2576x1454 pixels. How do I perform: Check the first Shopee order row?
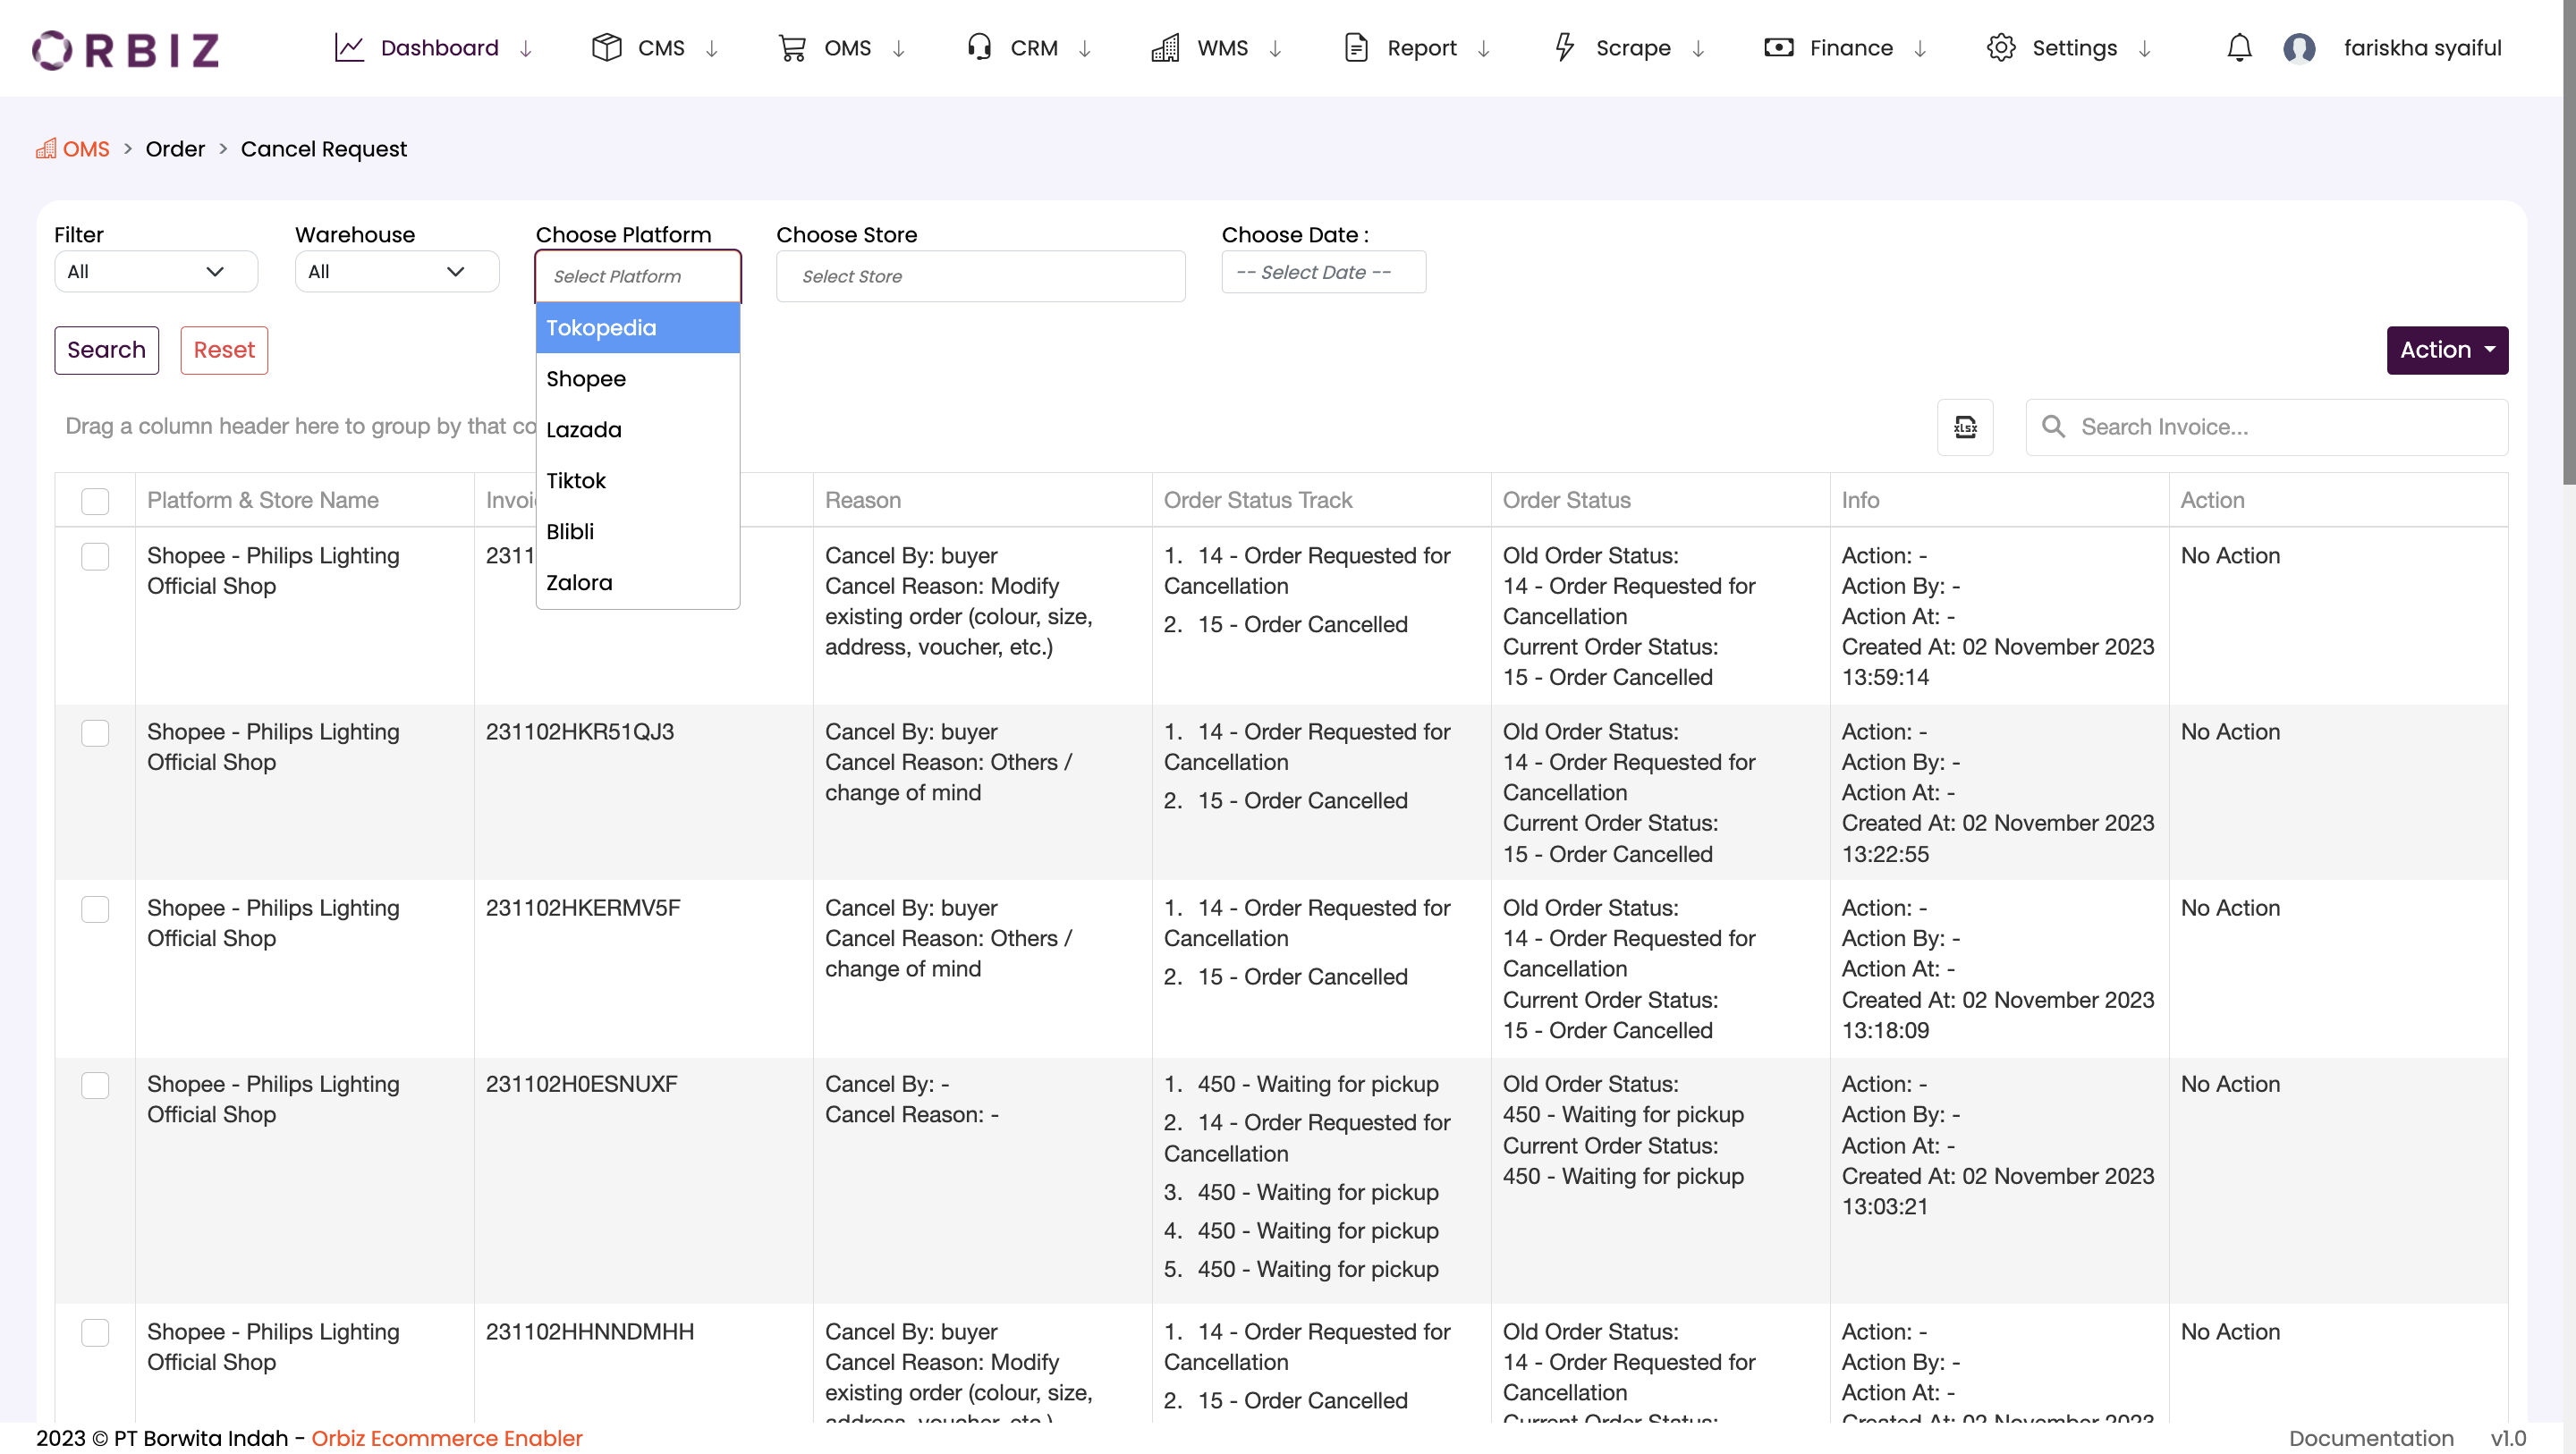[95, 557]
